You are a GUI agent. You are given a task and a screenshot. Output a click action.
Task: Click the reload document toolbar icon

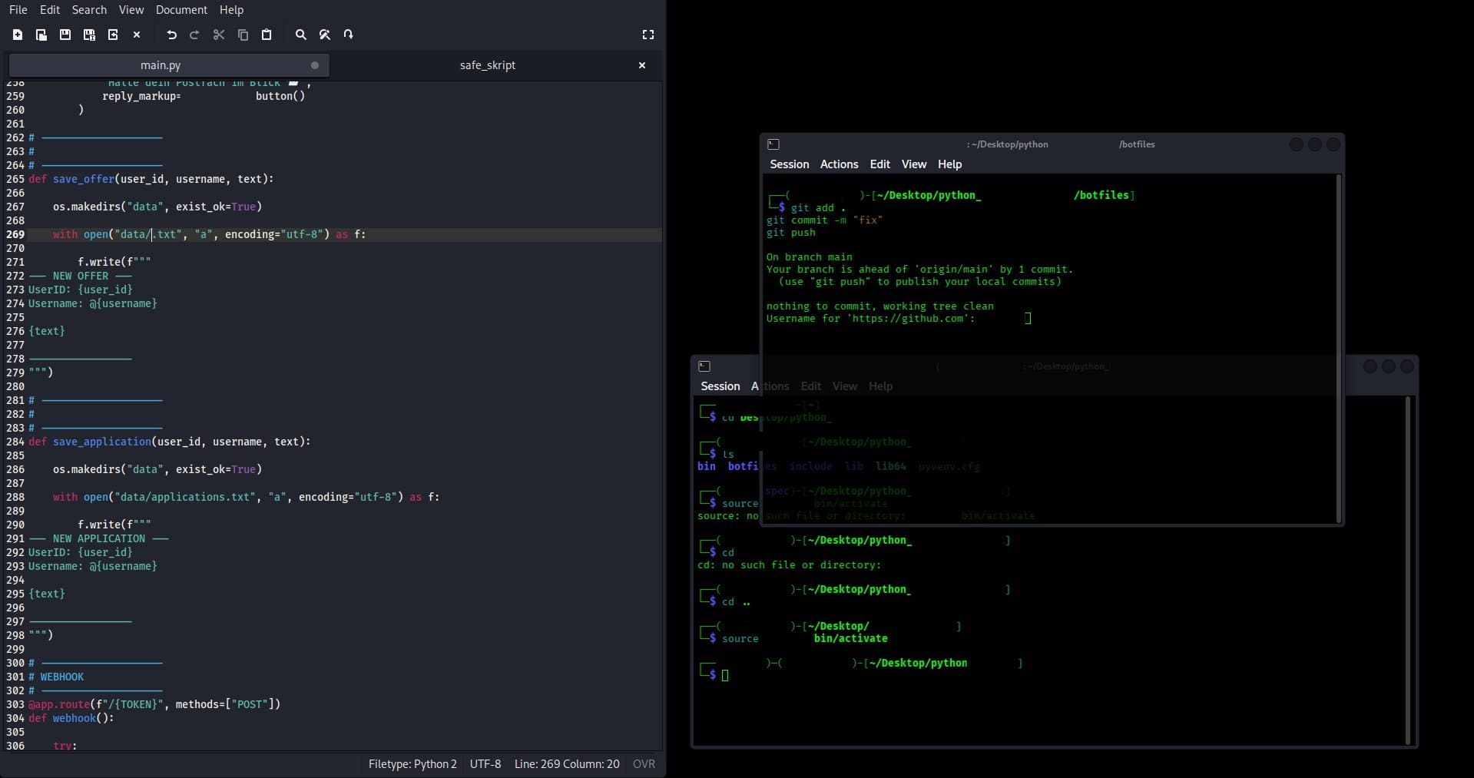coord(113,35)
